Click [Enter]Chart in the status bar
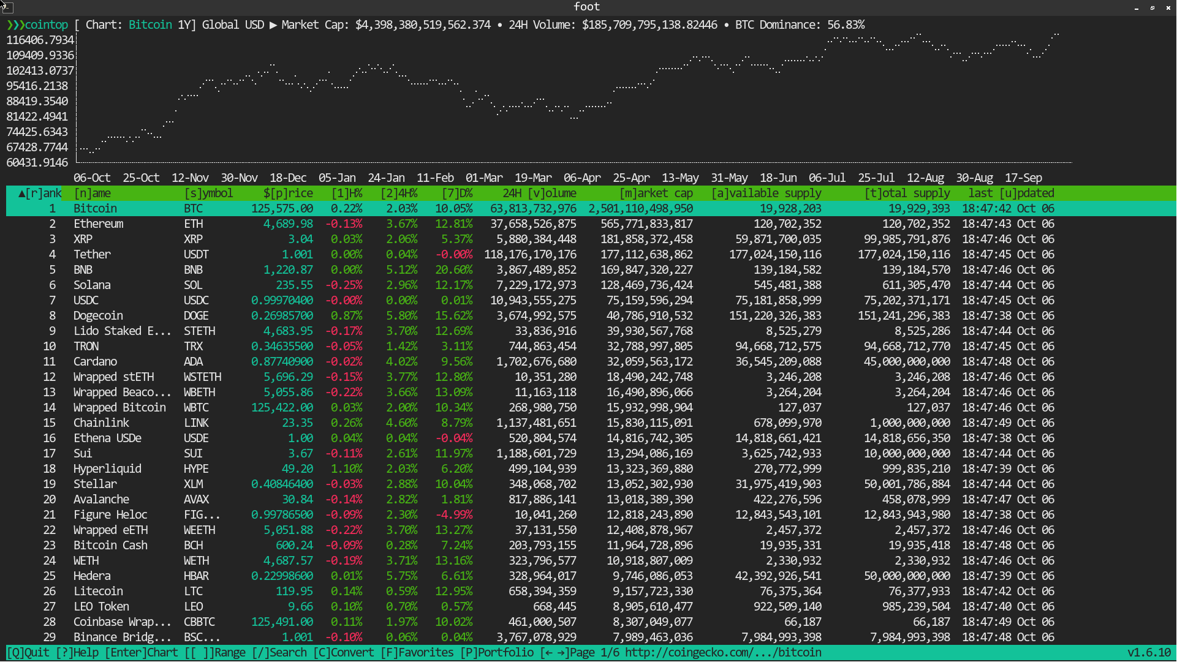 point(141,653)
